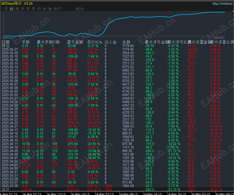Click trade count 120
The height and width of the screenshot is (195, 234).
(55, 158)
